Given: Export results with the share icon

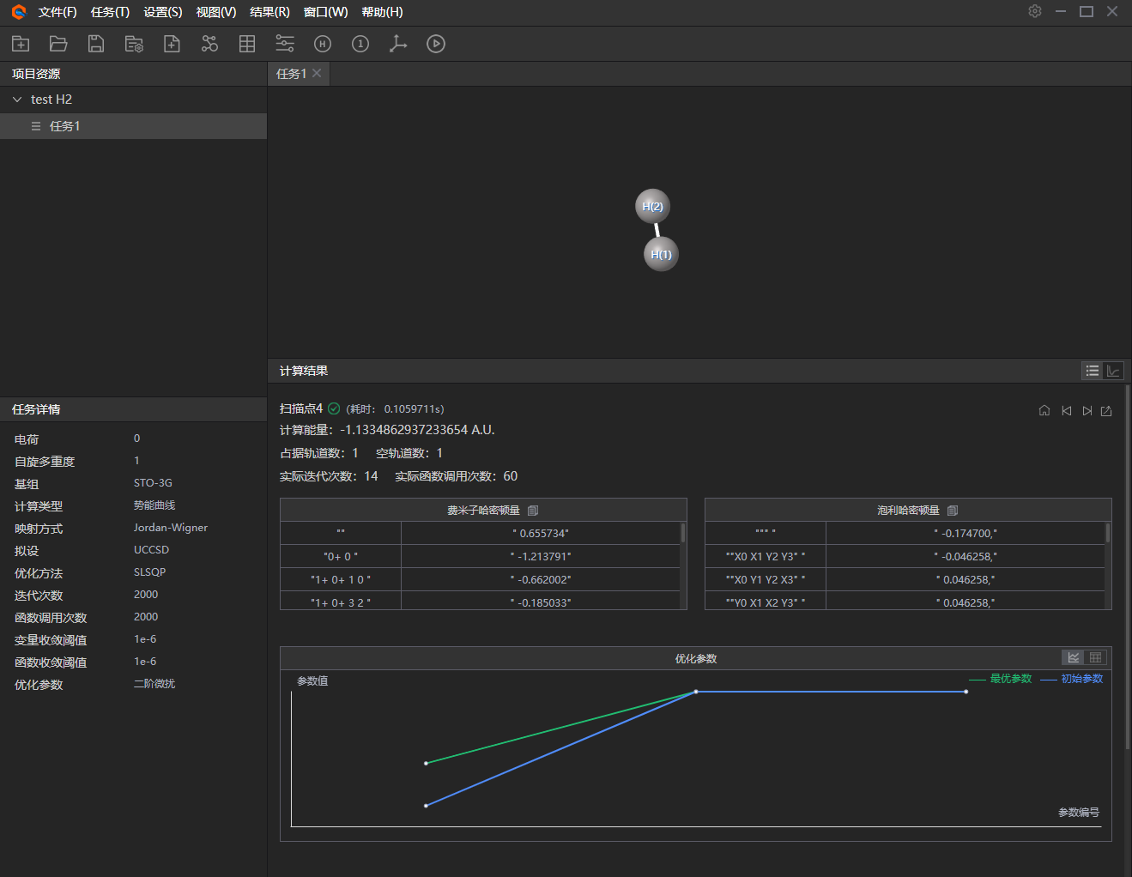Looking at the screenshot, I should click(1106, 411).
